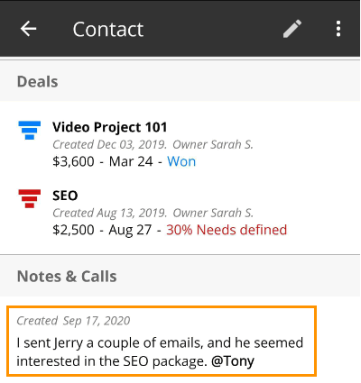Viewport: 361px width, 383px height.
Task: Select the 30% Needs defined status
Action: 227,230
